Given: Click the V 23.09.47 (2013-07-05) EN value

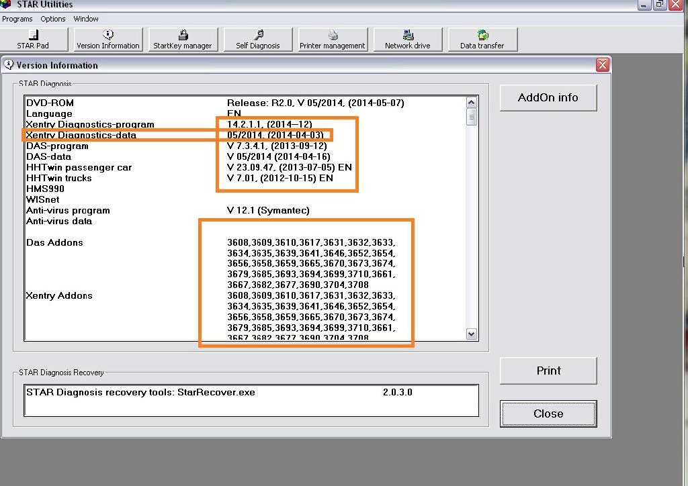Looking at the screenshot, I should (x=289, y=167).
